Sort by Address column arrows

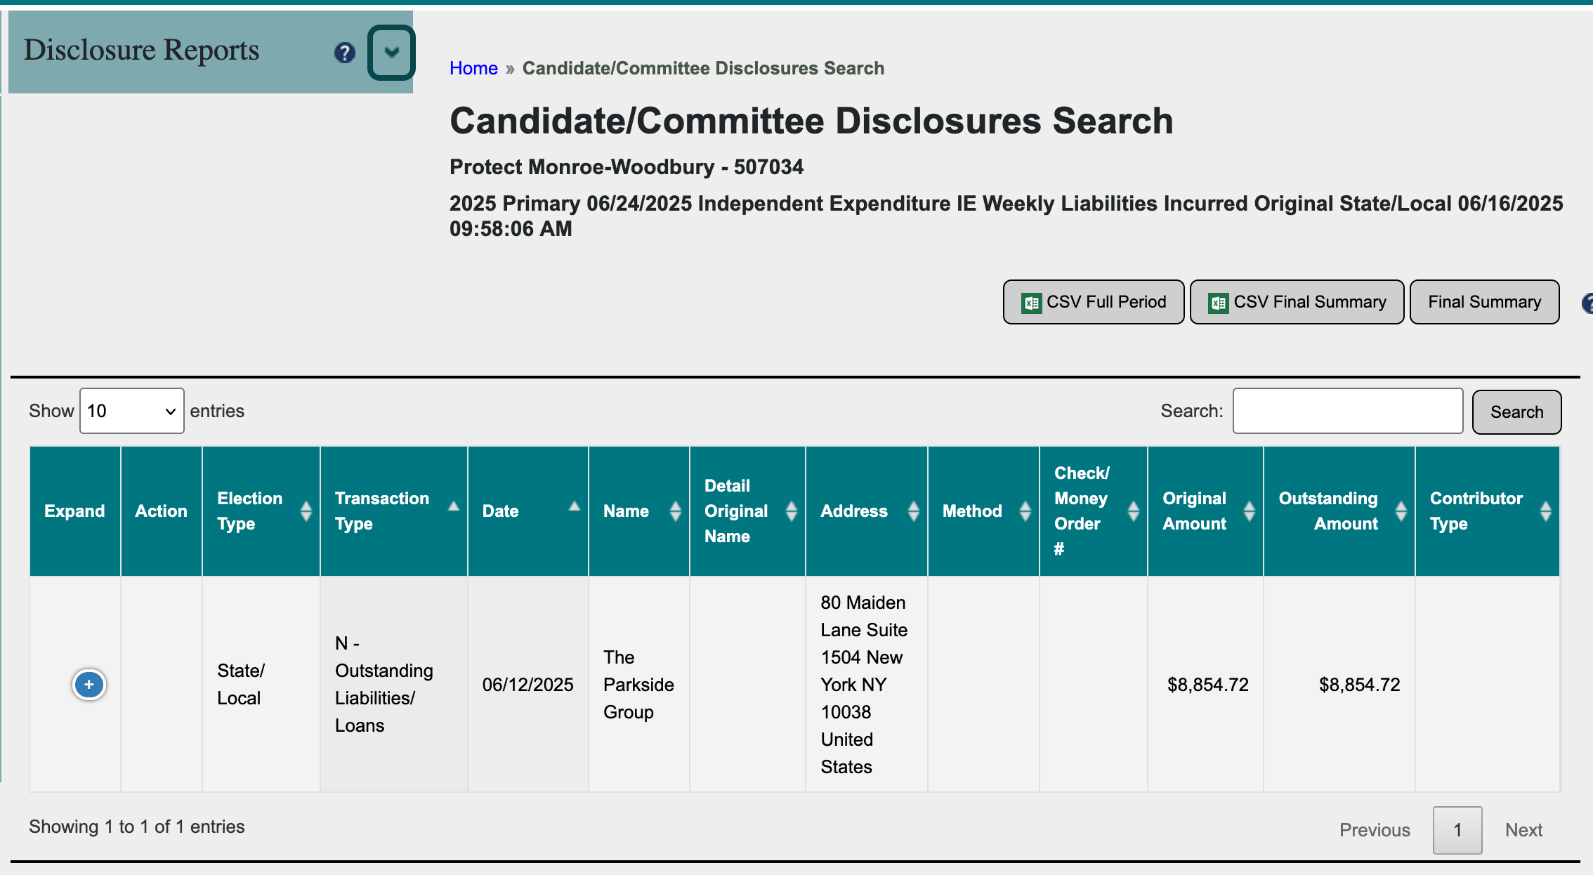point(913,511)
